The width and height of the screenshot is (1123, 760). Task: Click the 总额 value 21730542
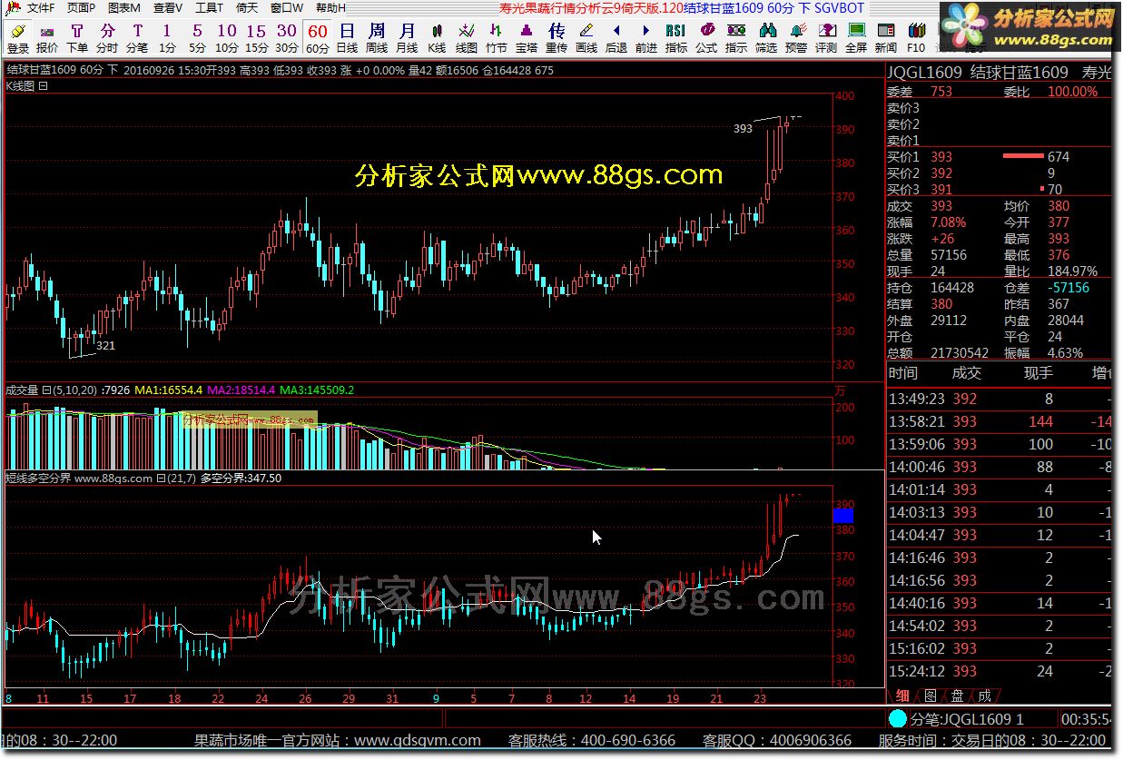[x=960, y=353]
